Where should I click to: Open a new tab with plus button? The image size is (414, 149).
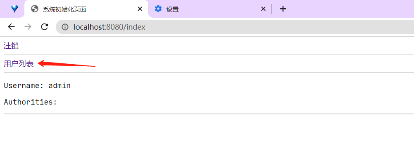283,9
